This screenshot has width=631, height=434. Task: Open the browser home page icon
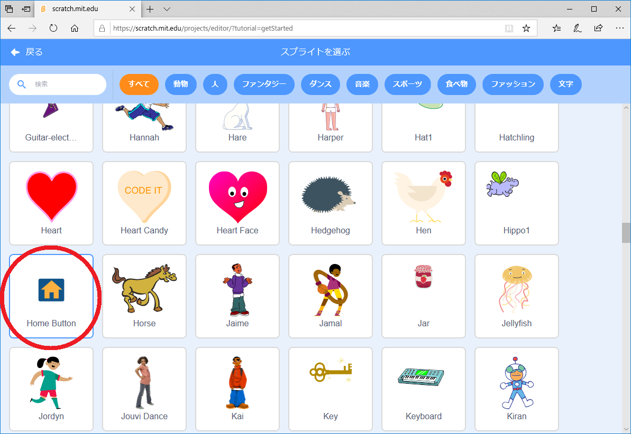point(75,28)
